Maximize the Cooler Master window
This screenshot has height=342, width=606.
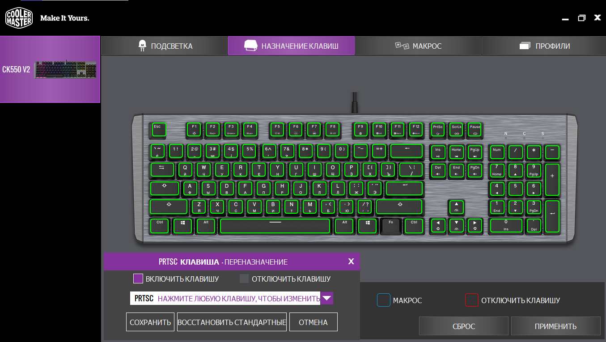[x=581, y=18]
